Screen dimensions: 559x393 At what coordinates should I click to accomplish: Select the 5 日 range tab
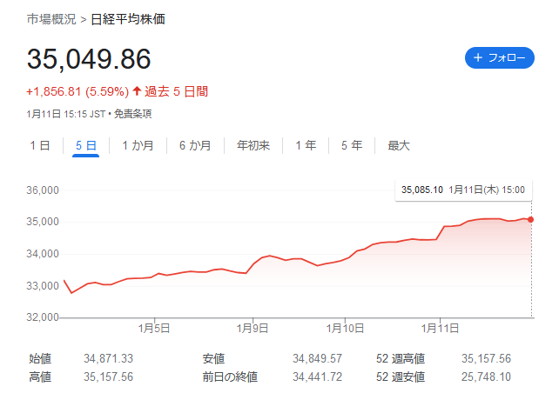coord(85,145)
